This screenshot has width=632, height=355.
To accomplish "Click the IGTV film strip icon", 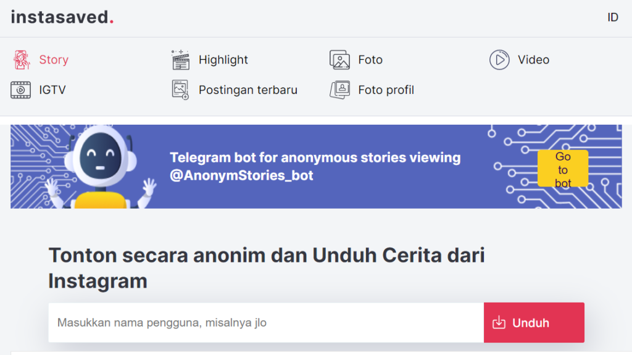I will click(x=20, y=90).
